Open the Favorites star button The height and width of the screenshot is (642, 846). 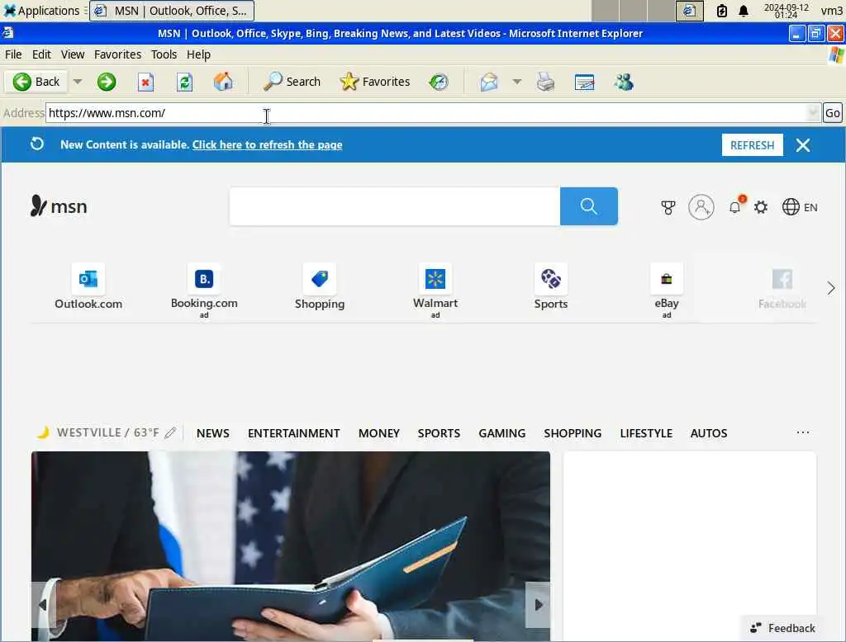(x=375, y=82)
